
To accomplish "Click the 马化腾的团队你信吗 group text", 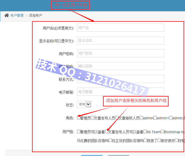I will (x=93, y=141).
